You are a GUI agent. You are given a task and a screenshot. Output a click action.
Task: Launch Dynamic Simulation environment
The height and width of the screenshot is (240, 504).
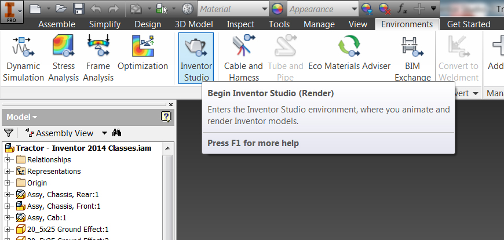click(23, 57)
